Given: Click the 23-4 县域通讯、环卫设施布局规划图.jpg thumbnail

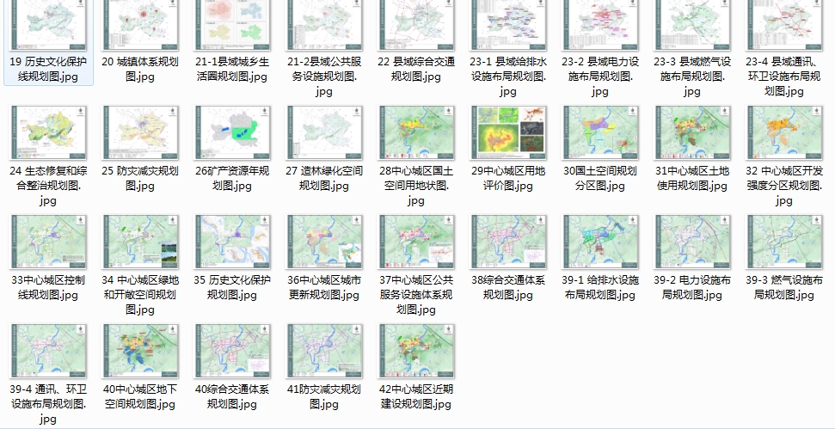Looking at the screenshot, I should point(783,24).
